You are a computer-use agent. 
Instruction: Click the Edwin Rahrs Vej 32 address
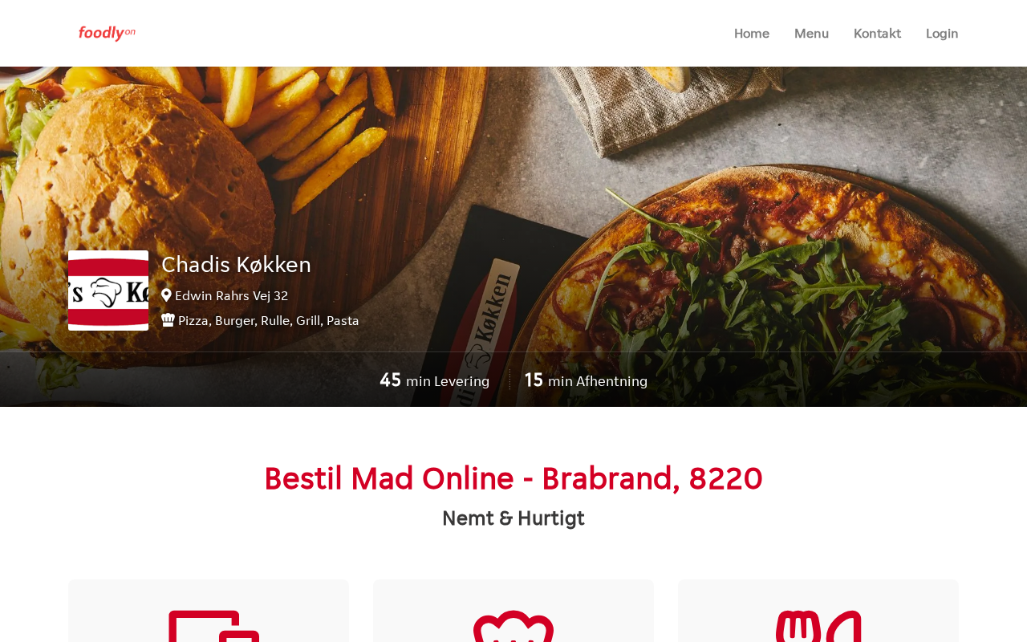coord(231,295)
